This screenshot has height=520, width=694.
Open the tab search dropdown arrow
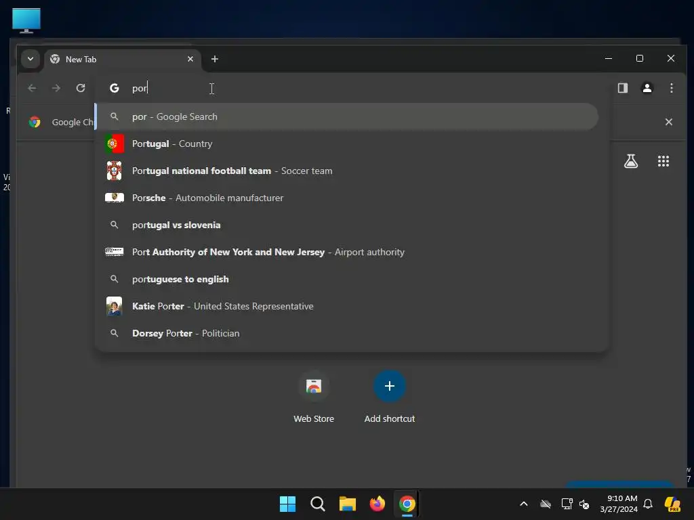coord(30,59)
